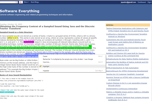152x101 pixels.
Task: Click the search magnifier icon
Action: (16, 2)
